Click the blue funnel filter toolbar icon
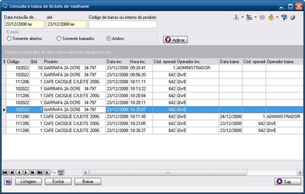Screen dimensions: 305x194 point(284,18)
